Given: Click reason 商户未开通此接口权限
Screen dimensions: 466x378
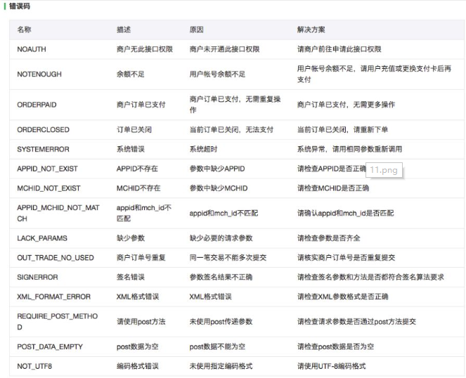Looking at the screenshot, I should pos(225,49).
